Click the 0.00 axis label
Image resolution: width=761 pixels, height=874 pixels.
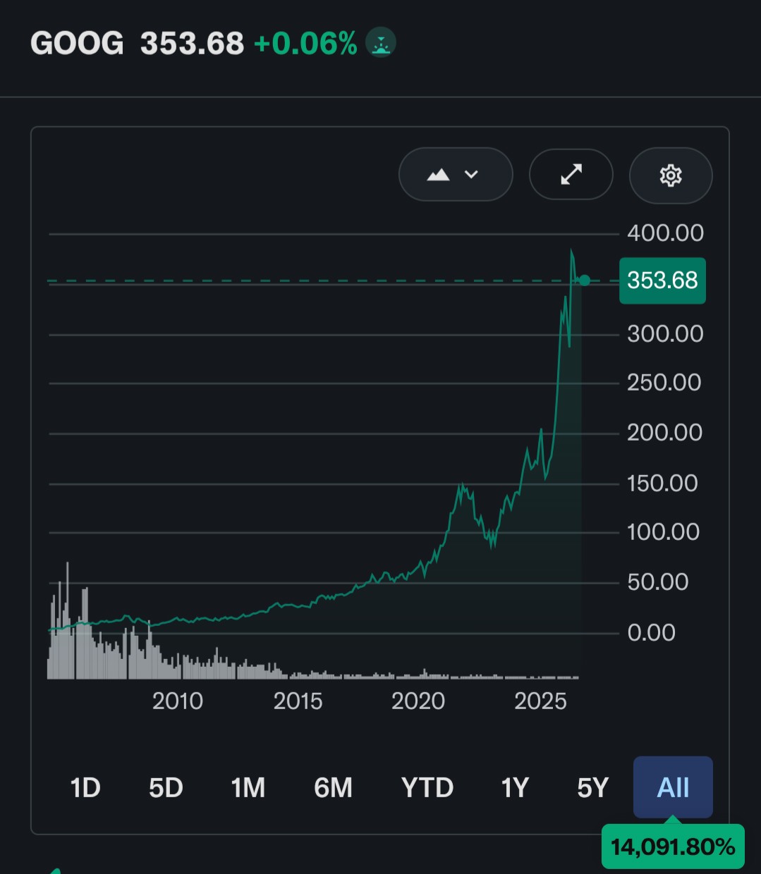pyautogui.click(x=651, y=632)
